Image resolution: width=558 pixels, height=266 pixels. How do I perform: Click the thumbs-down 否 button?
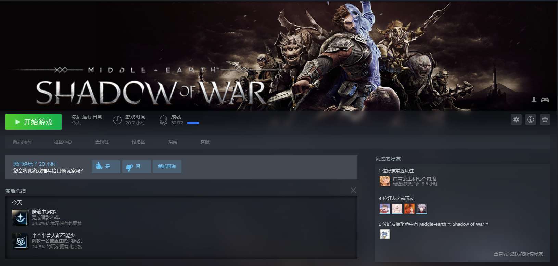(136, 167)
